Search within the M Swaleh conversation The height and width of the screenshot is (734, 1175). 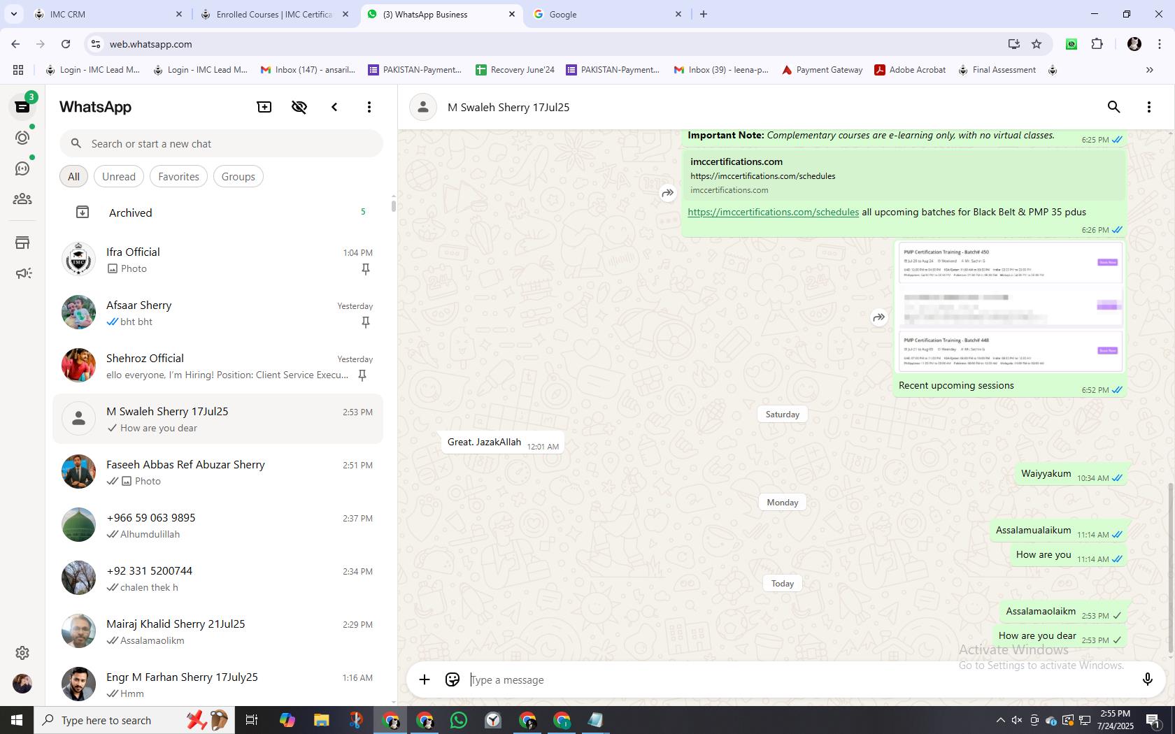tap(1114, 107)
